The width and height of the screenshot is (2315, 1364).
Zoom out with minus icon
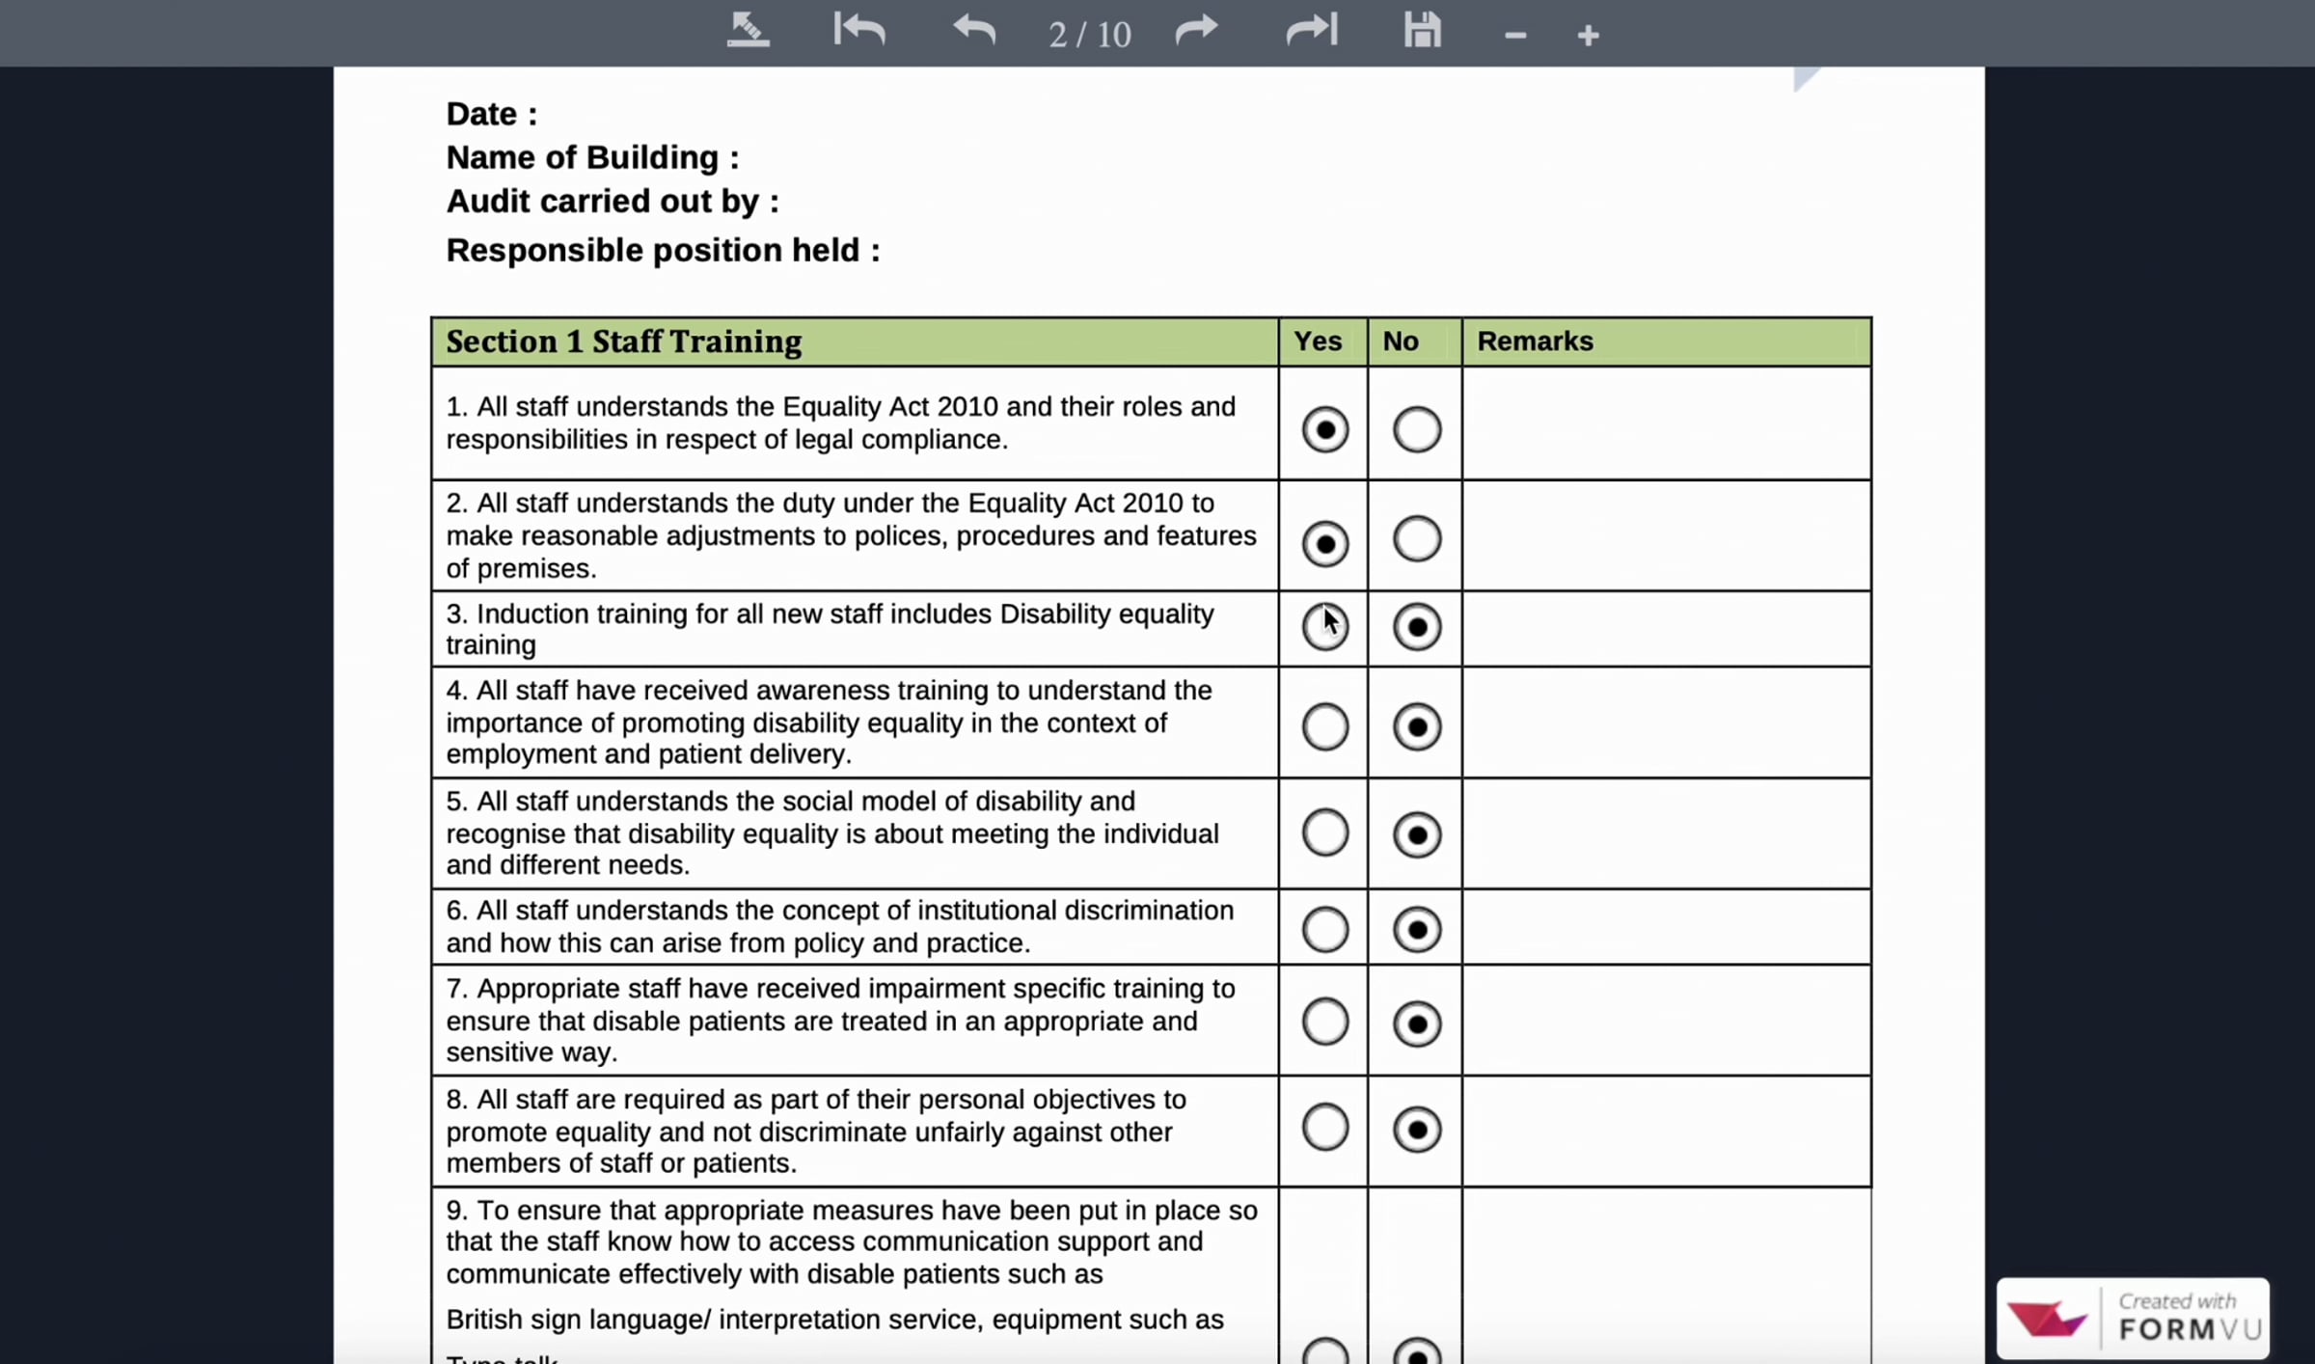(x=1515, y=36)
